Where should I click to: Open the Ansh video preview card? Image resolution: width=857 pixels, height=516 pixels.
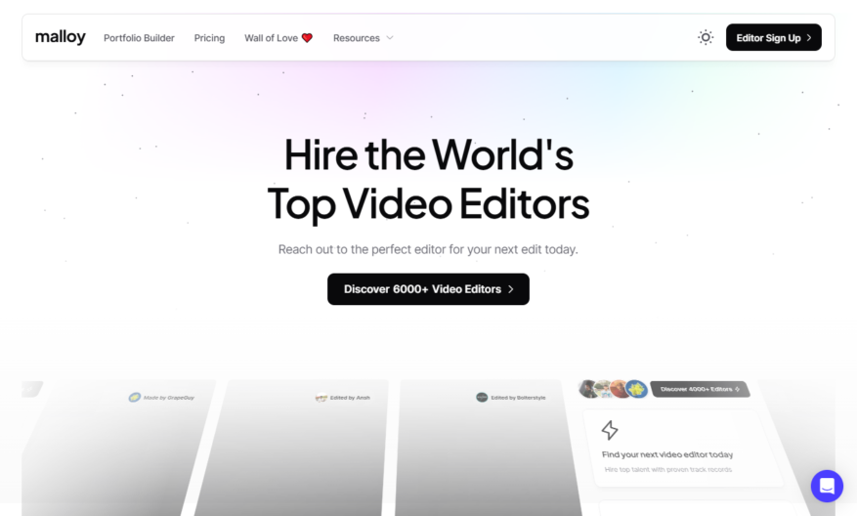(292, 449)
